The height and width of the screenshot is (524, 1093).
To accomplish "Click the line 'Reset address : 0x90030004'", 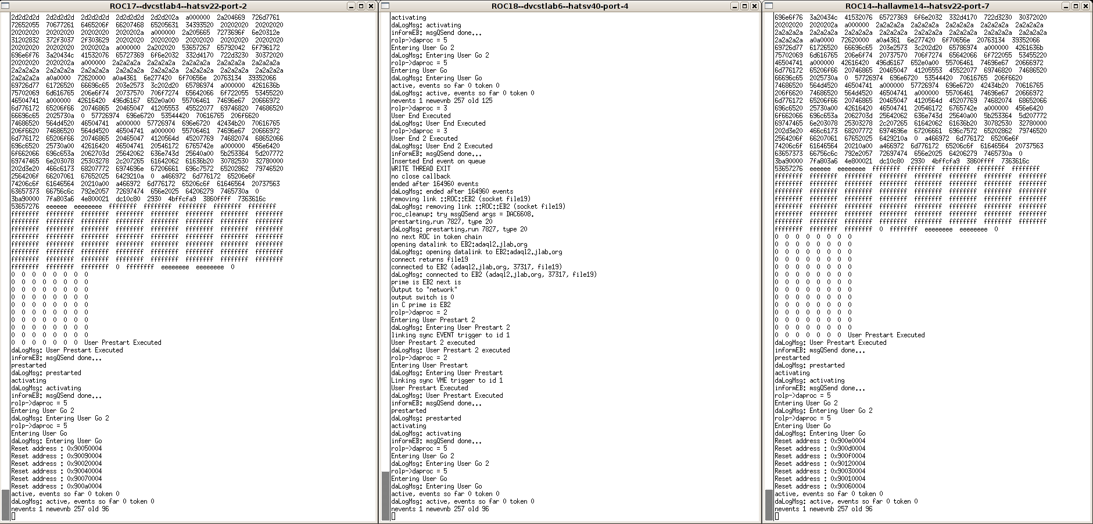I will pyautogui.click(x=820, y=471).
